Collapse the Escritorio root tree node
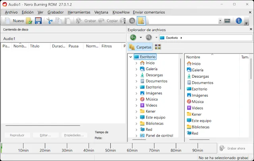The height and width of the screenshot is (161, 254). [131, 57]
